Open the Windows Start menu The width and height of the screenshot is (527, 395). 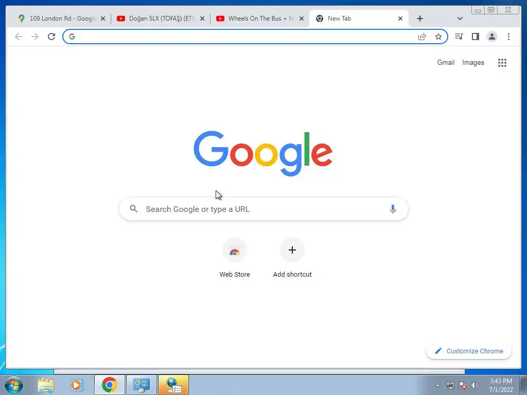point(14,385)
